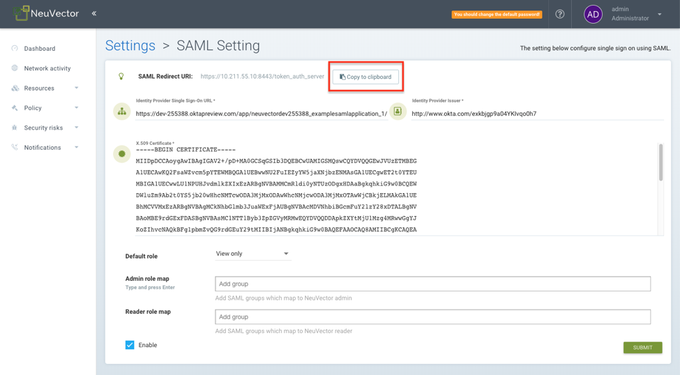680x375 pixels.
Task: Click the green SUBMIT button
Action: click(x=643, y=347)
